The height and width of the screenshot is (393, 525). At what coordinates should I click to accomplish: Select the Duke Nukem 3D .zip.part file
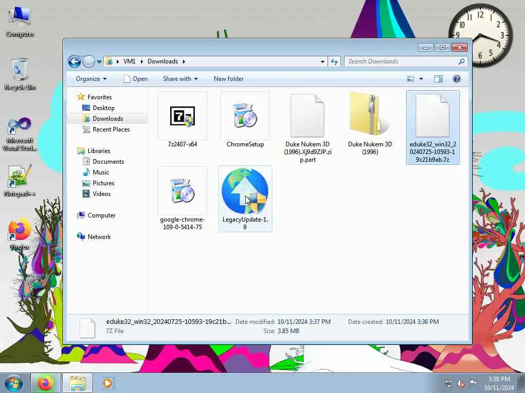[x=308, y=128]
